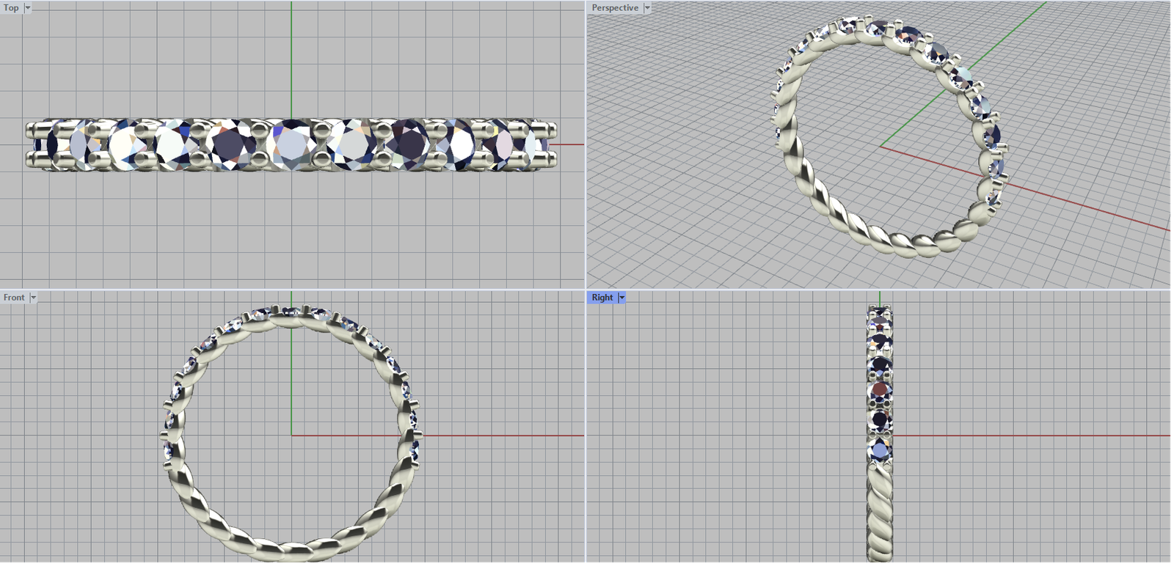The height and width of the screenshot is (566, 1174).
Task: Click the divider between Top and Front viewports
Action: pyautogui.click(x=292, y=290)
